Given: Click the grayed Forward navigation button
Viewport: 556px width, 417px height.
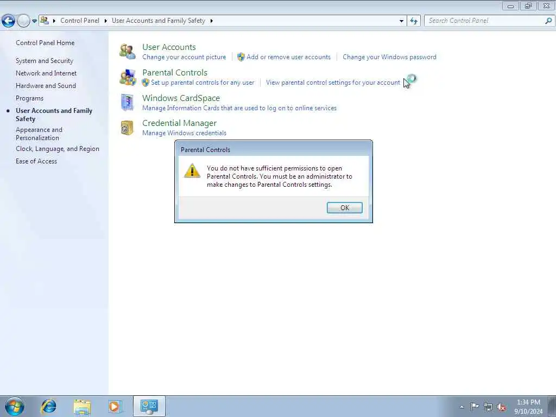Looking at the screenshot, I should (x=24, y=21).
